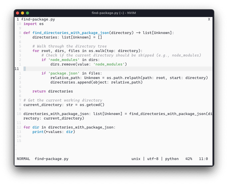Click the 'package.json' string literal
Image resolution: width=228 pixels, height=185 pixels.
click(x=64, y=73)
